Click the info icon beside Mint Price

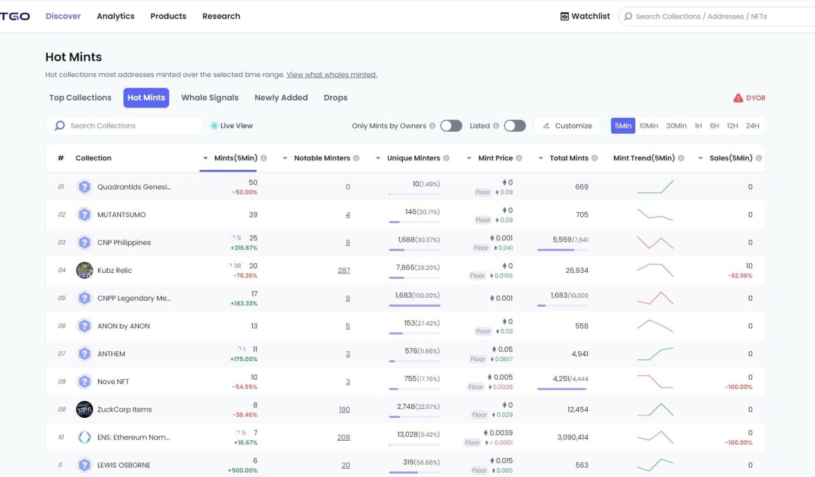(x=519, y=158)
